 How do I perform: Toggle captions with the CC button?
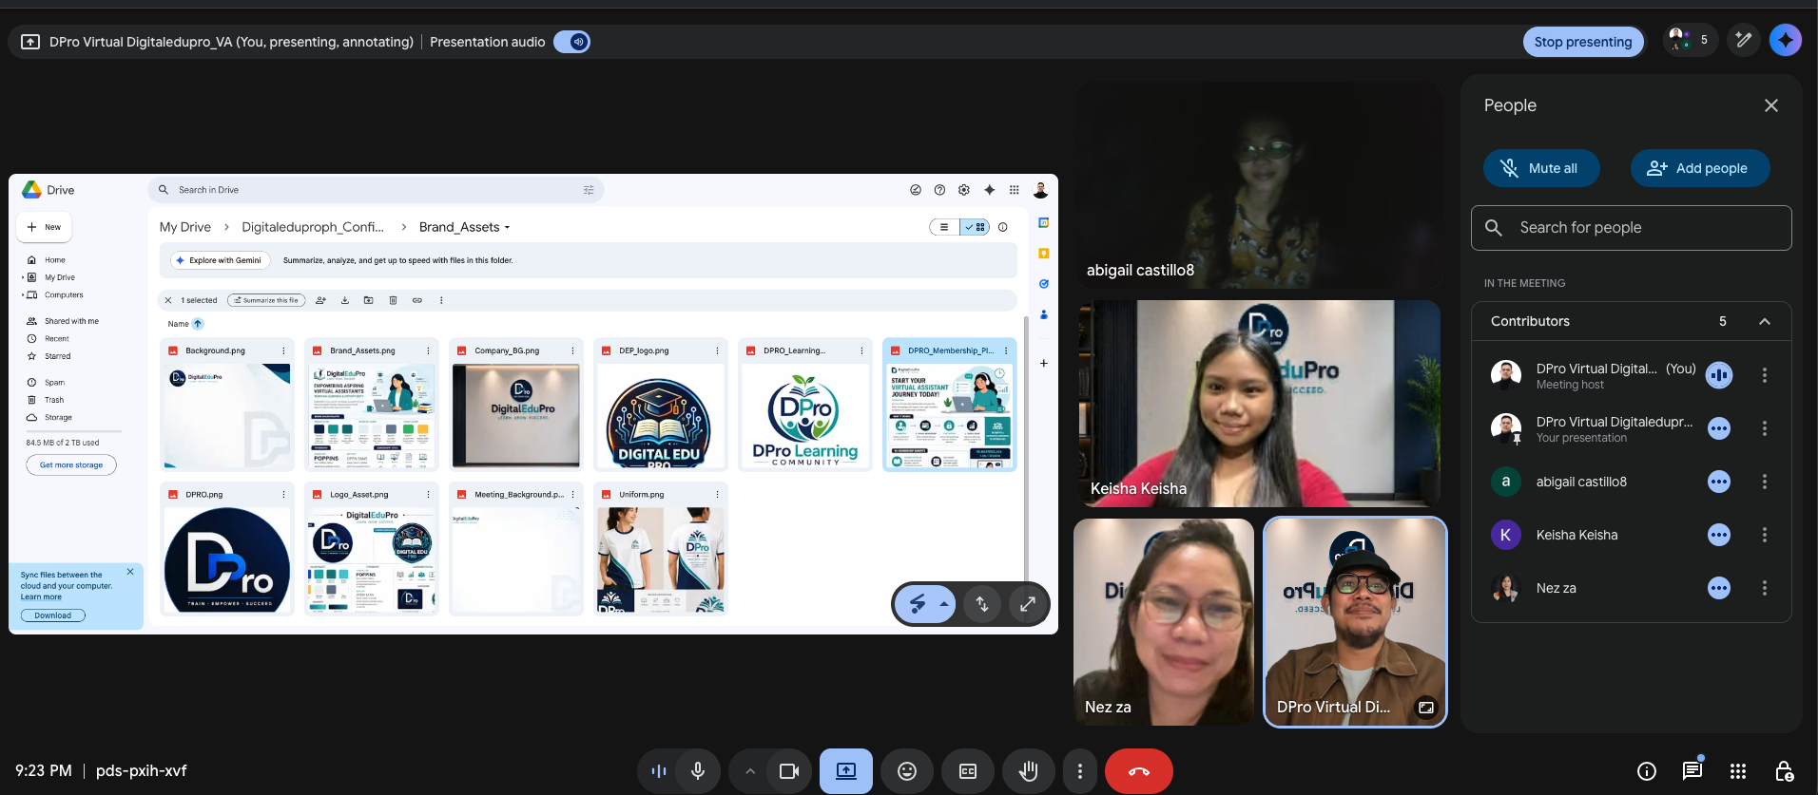[968, 771]
